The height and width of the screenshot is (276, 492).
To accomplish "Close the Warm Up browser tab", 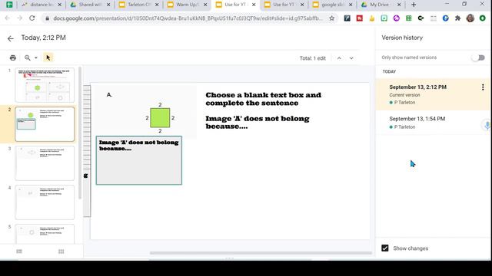I will point(205,5).
